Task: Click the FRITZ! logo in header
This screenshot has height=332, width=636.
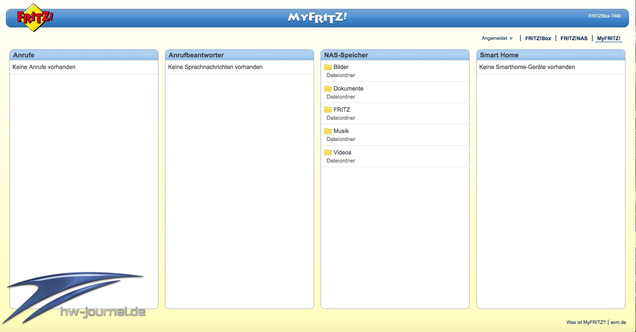Action: (x=35, y=18)
